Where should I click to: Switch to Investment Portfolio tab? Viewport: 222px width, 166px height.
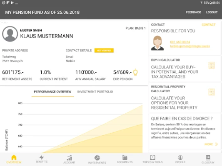(95, 92)
